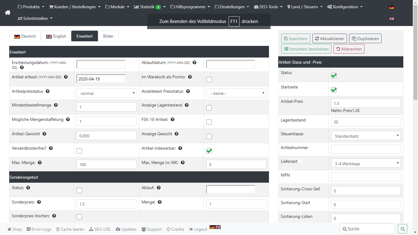Show help for FSK-18 Artikel
The height and width of the screenshot is (235, 418).
pyautogui.click(x=173, y=119)
